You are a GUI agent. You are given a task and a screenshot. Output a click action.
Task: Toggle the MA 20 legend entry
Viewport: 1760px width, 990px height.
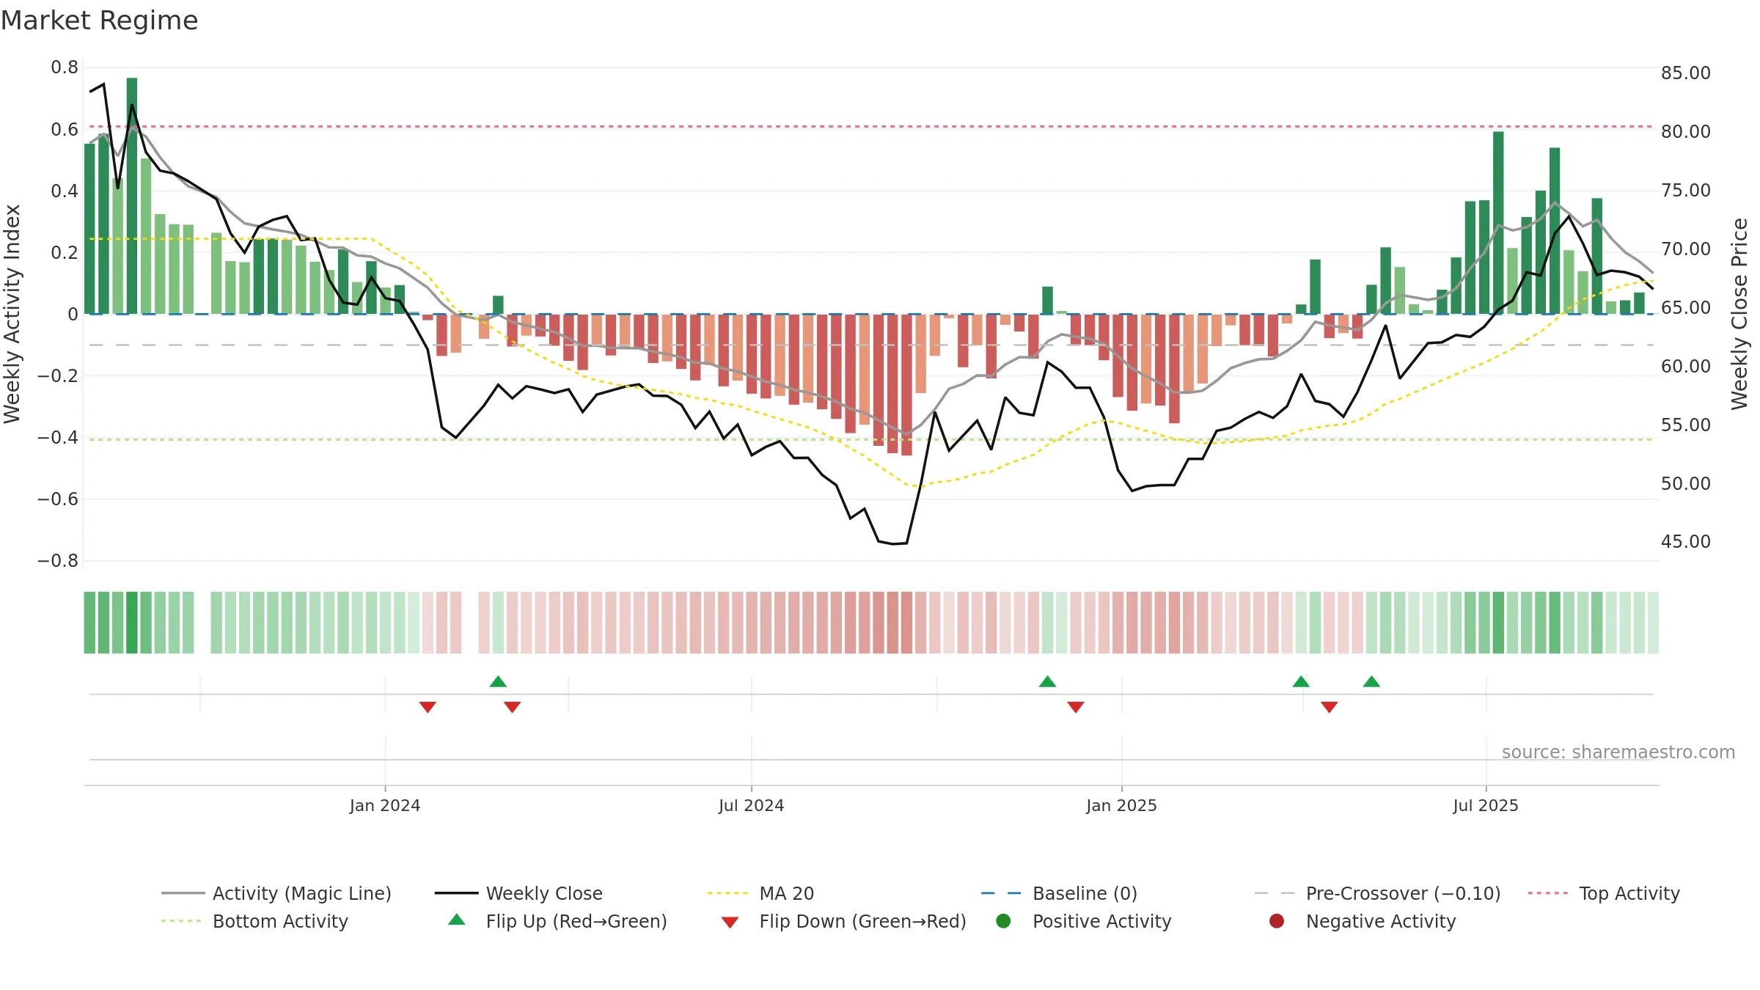[761, 893]
